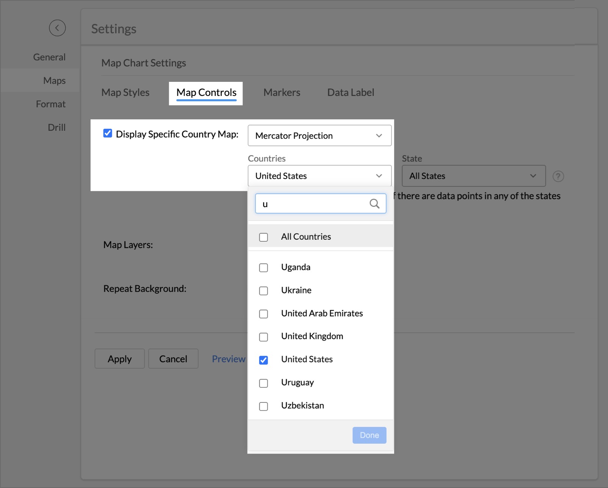Toggle Display Specific Country Map checkbox
608x488 pixels.
pyautogui.click(x=108, y=133)
